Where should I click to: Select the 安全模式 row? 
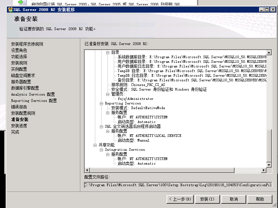click(x=159, y=89)
